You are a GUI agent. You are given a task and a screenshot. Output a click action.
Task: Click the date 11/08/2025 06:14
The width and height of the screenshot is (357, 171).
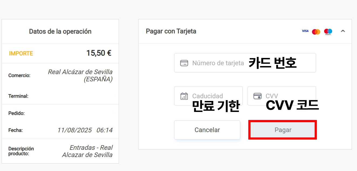(85, 130)
